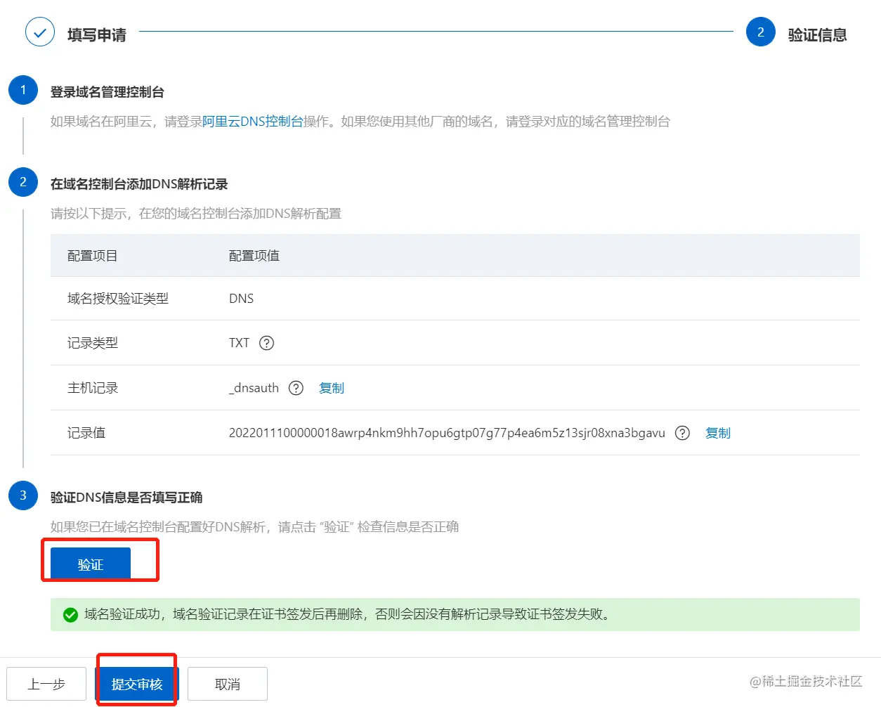Click the 主机记录 row label
This screenshot has height=707, width=881.
tap(93, 388)
